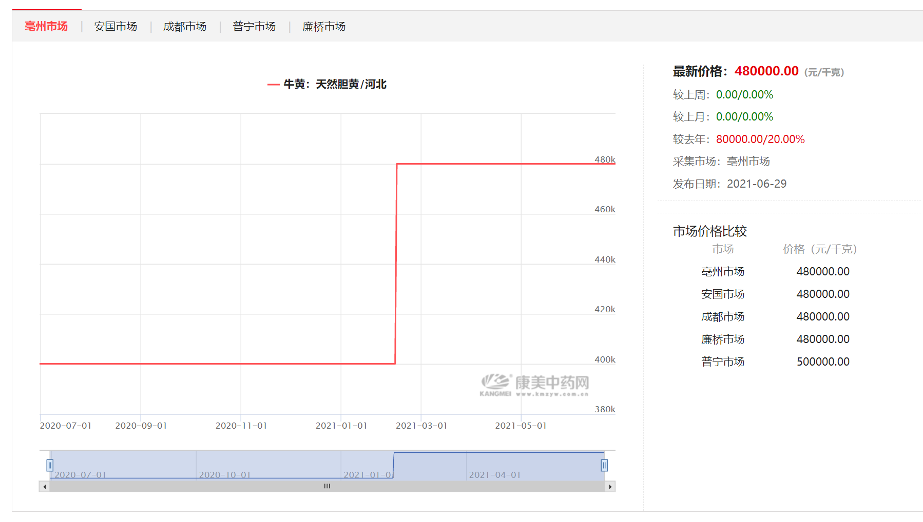Click the red line marker in the chart legend
The image size is (923, 522).
click(x=273, y=84)
